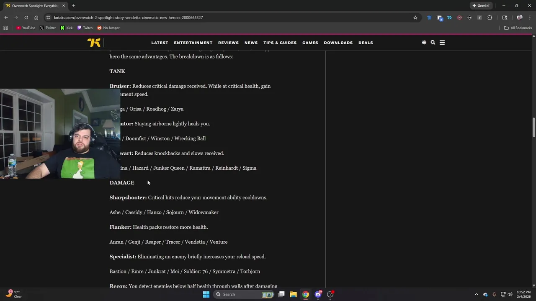Show hidden system tray icons
The image size is (536, 301).
[476, 294]
